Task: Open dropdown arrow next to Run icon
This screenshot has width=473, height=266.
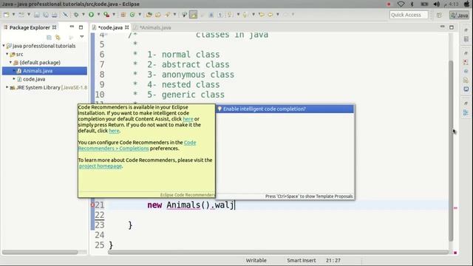Action: point(98,15)
